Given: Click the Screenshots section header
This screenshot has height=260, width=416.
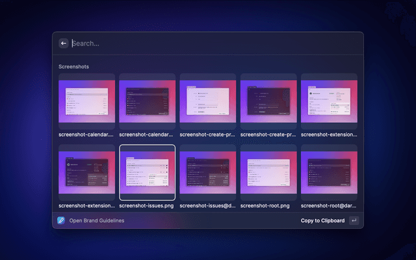Looking at the screenshot, I should click(73, 66).
